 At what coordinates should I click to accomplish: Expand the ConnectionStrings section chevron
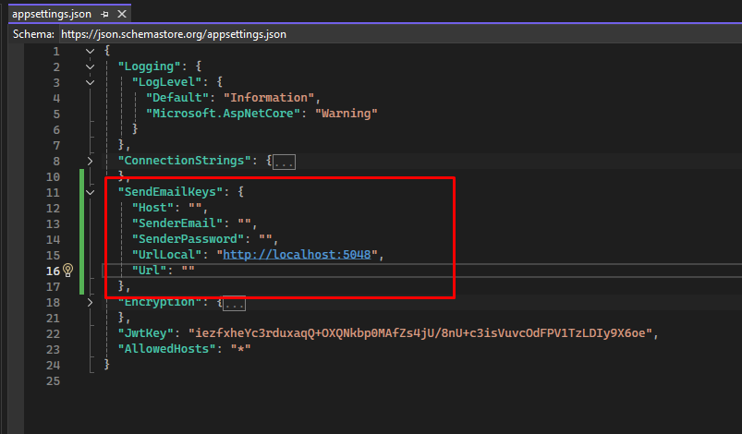pyautogui.click(x=90, y=162)
